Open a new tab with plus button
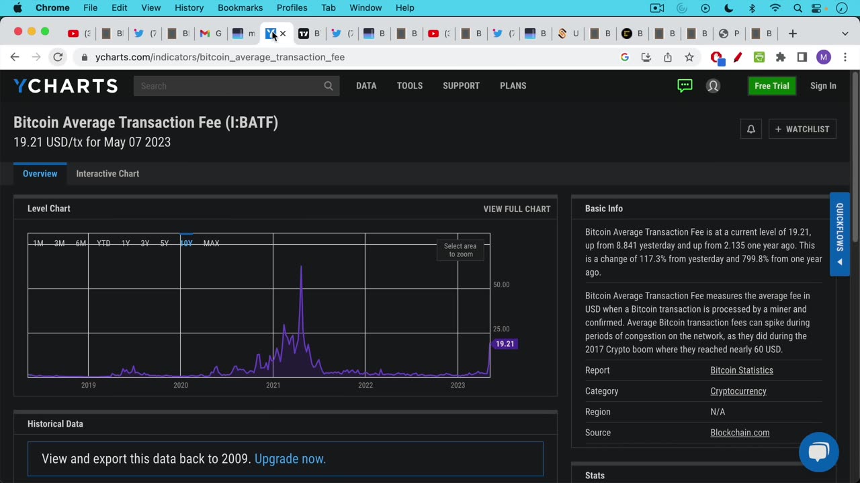The image size is (860, 483). point(793,34)
